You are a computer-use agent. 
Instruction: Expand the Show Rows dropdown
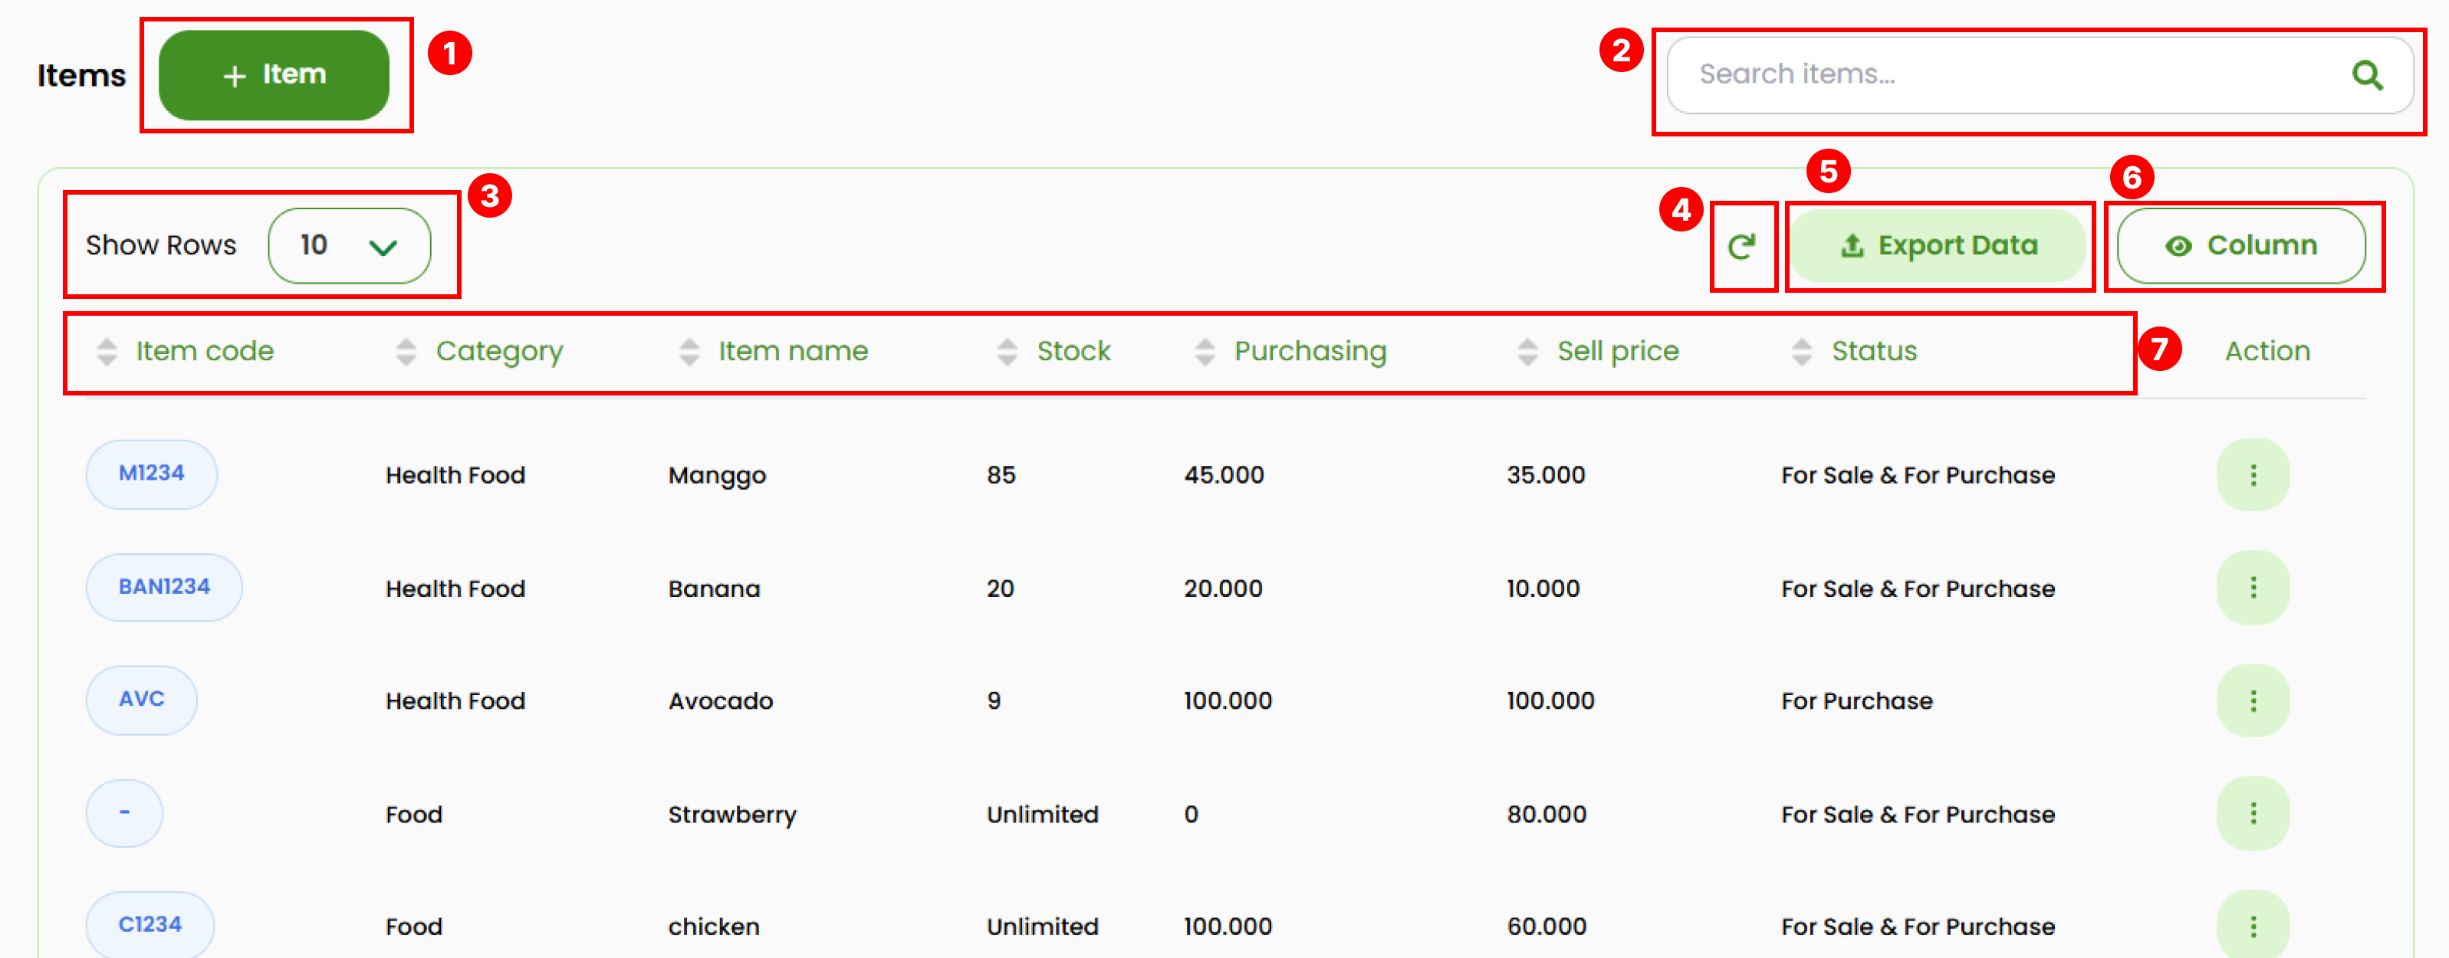[349, 246]
